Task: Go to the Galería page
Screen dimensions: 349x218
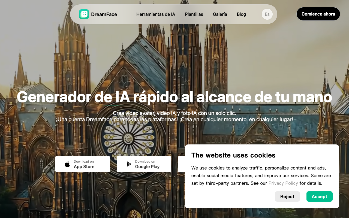Action: [220, 14]
